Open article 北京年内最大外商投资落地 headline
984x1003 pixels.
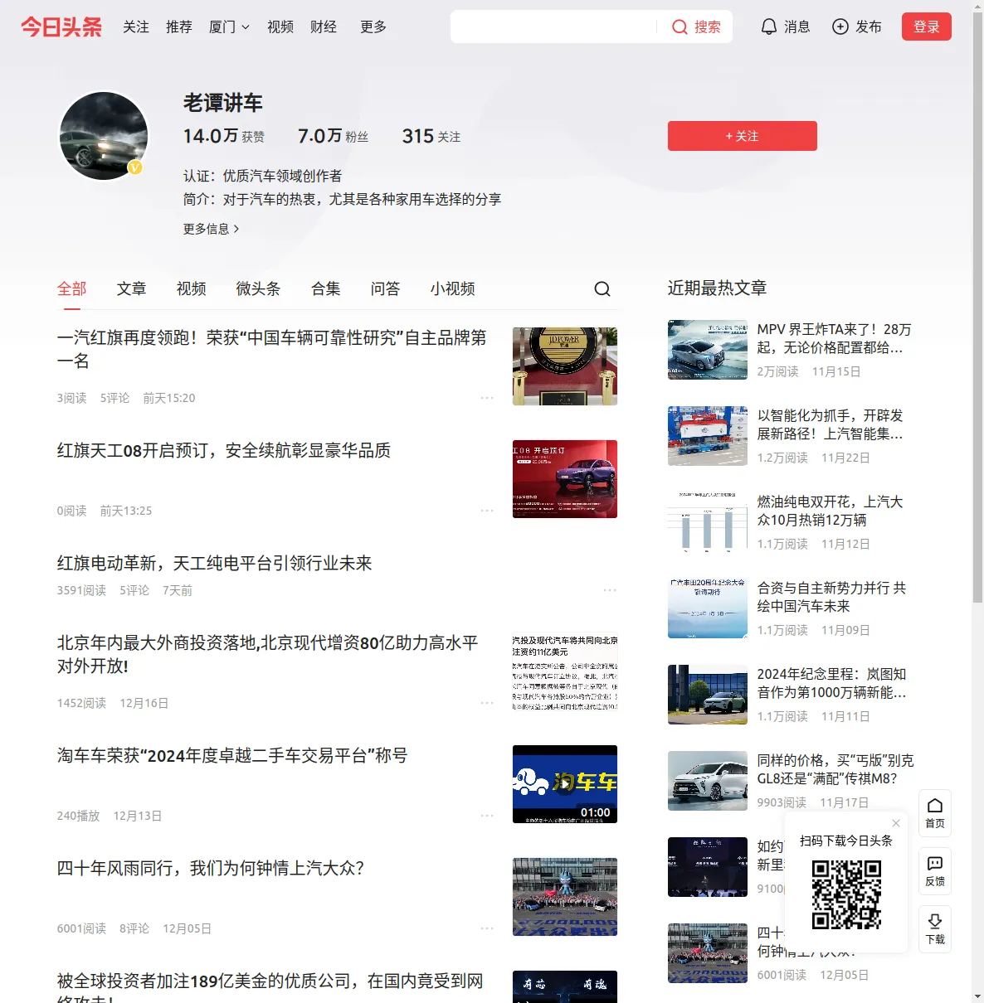coord(268,654)
